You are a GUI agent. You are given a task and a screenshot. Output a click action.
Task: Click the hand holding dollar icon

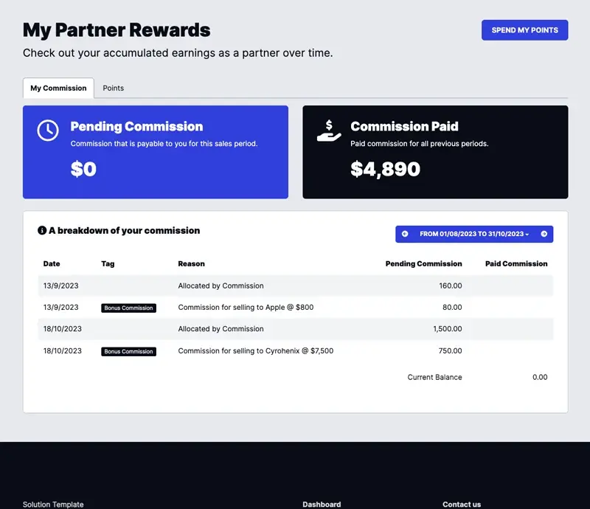click(x=329, y=131)
